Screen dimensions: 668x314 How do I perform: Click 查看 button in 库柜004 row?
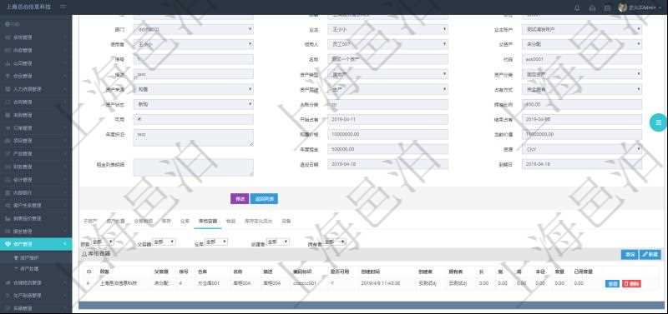612,283
